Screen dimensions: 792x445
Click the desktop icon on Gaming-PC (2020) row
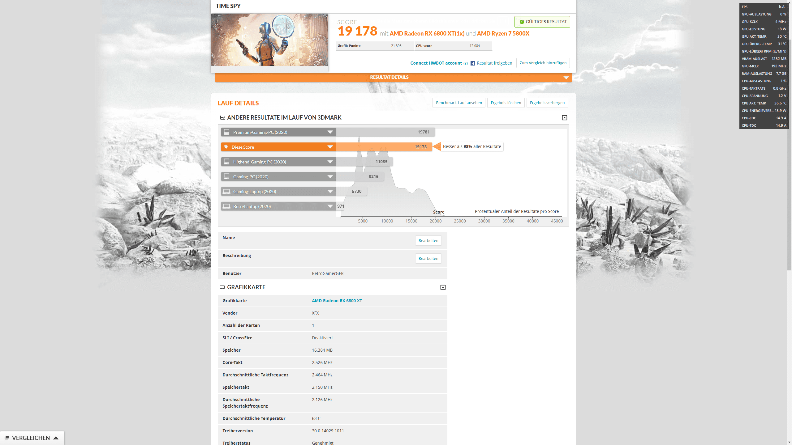coord(226,176)
